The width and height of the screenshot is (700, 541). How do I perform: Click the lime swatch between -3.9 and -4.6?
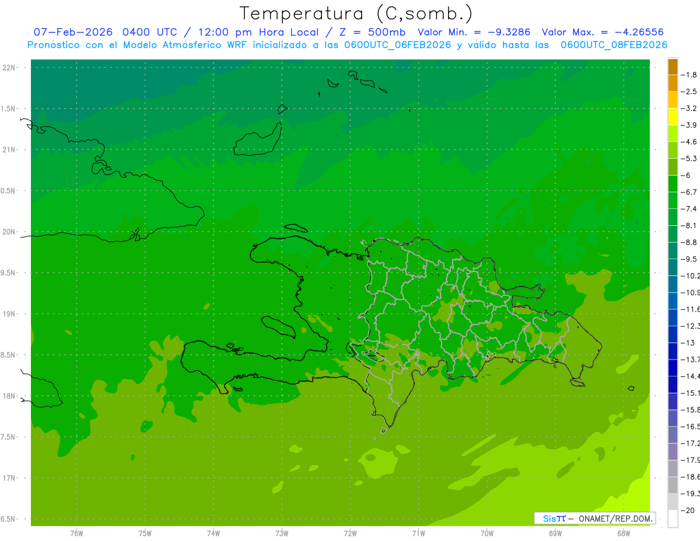tap(673, 134)
